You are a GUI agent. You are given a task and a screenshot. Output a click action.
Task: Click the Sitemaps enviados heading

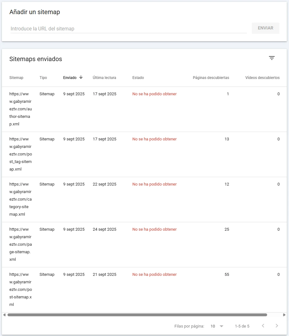tap(36, 59)
